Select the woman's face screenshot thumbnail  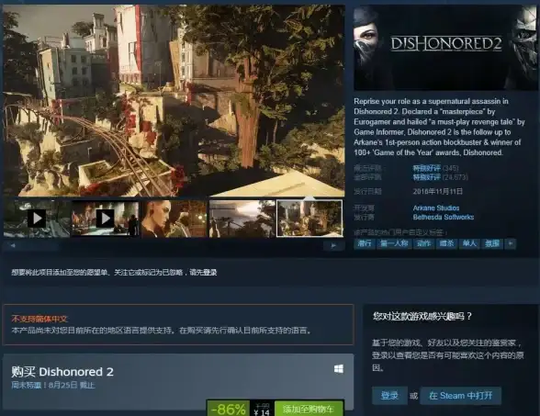coord(174,219)
